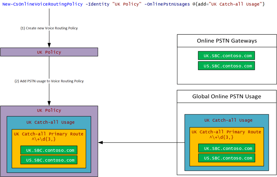277x177 pixels.
Task: Select US.SBC.contoso.com in Online PSTN Gateways box
Action: [226, 66]
